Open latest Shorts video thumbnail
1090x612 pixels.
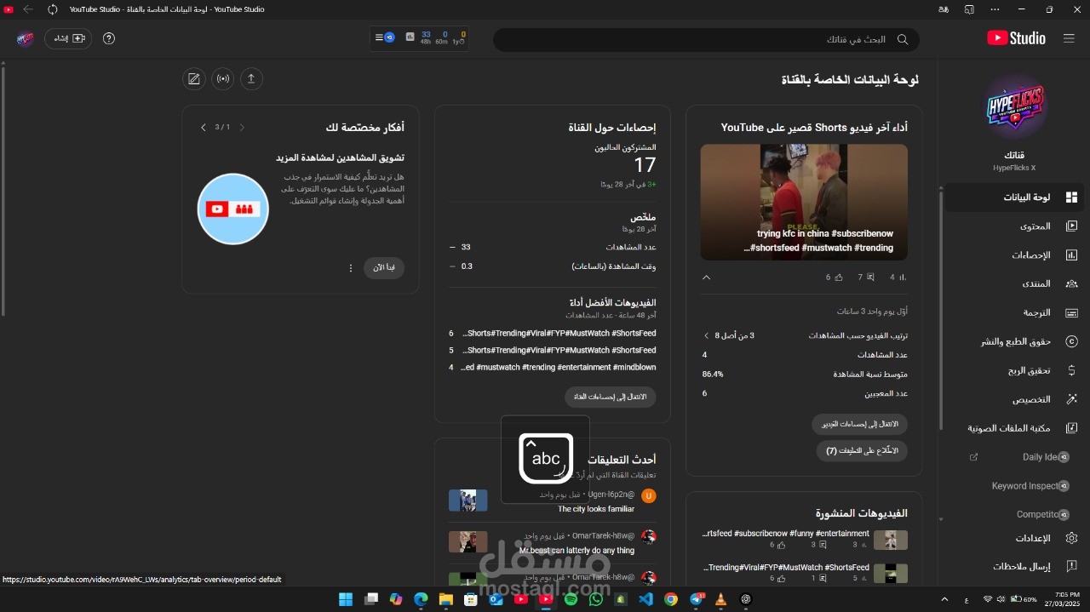804,202
